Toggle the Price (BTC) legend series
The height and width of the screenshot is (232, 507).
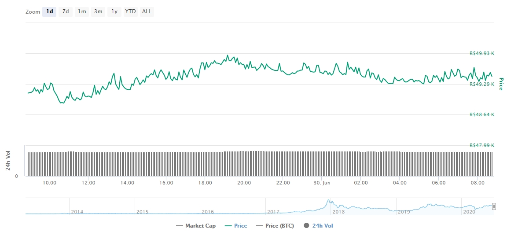tap(275, 226)
